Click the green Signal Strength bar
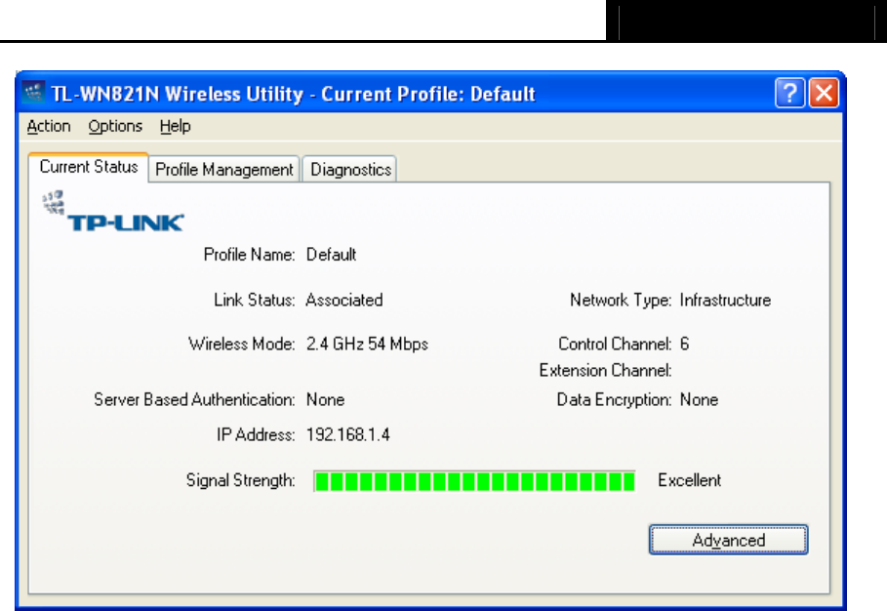The image size is (887, 611). click(474, 481)
